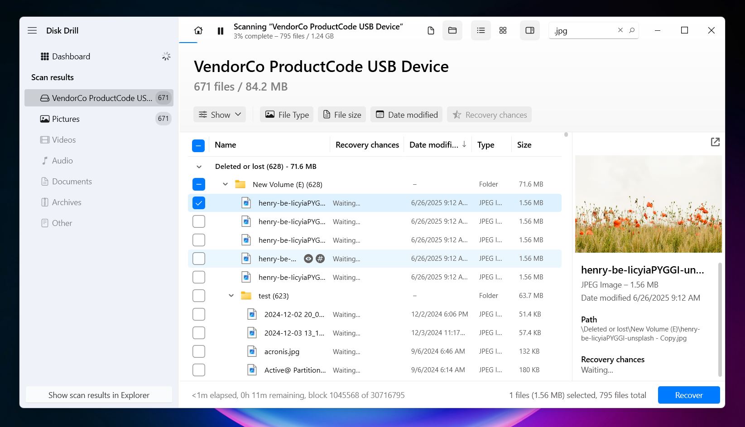Screen dimensions: 745x427
Task: Collapse the New Volume (E) folder
Action: [x=225, y=184]
